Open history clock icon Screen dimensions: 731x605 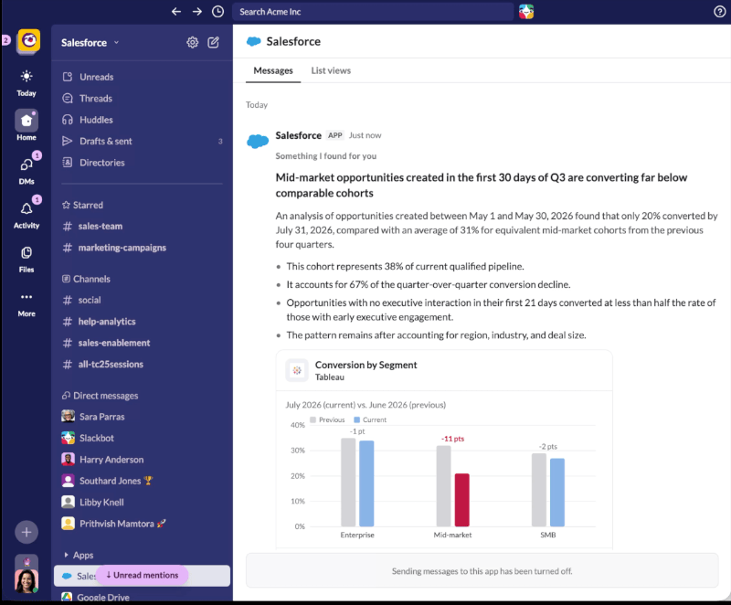point(217,12)
